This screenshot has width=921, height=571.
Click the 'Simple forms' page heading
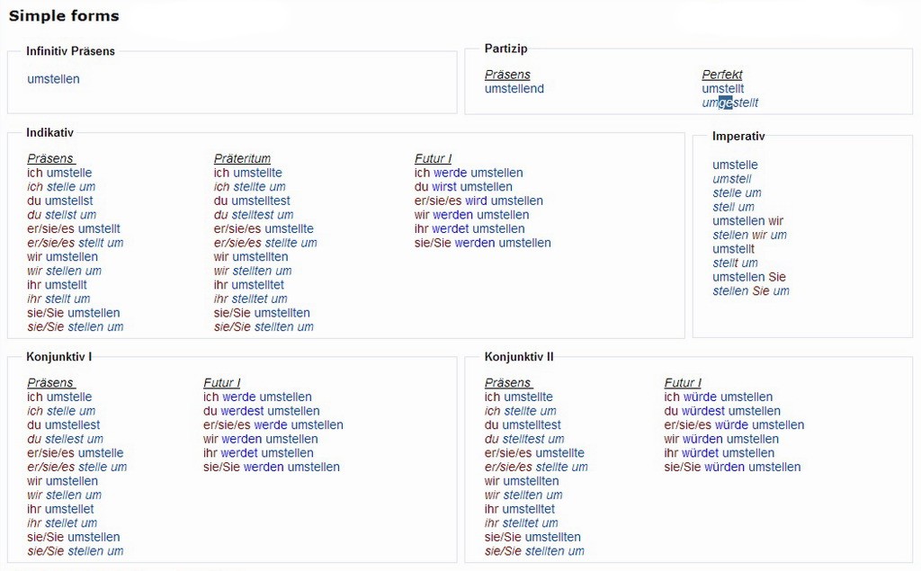pos(64,16)
